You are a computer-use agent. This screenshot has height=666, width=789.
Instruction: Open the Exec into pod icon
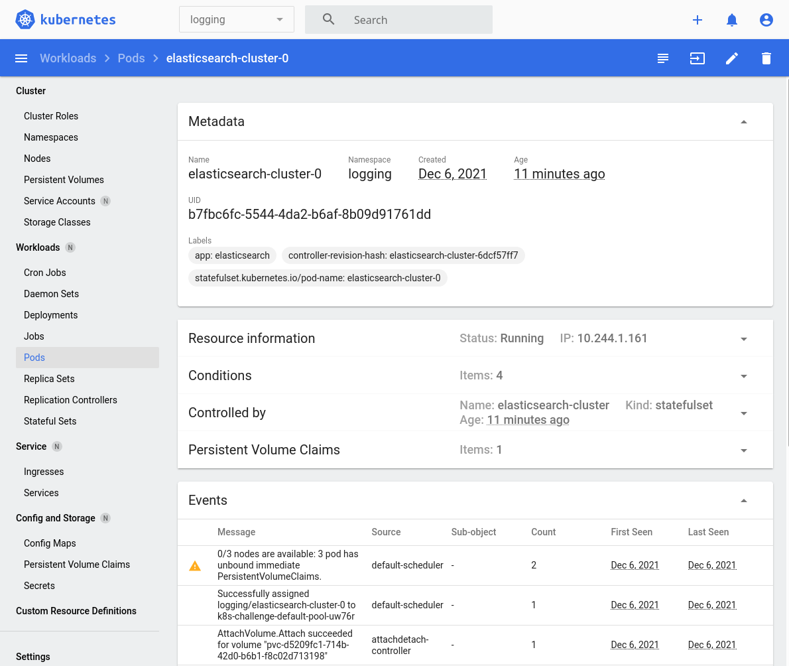coord(697,58)
